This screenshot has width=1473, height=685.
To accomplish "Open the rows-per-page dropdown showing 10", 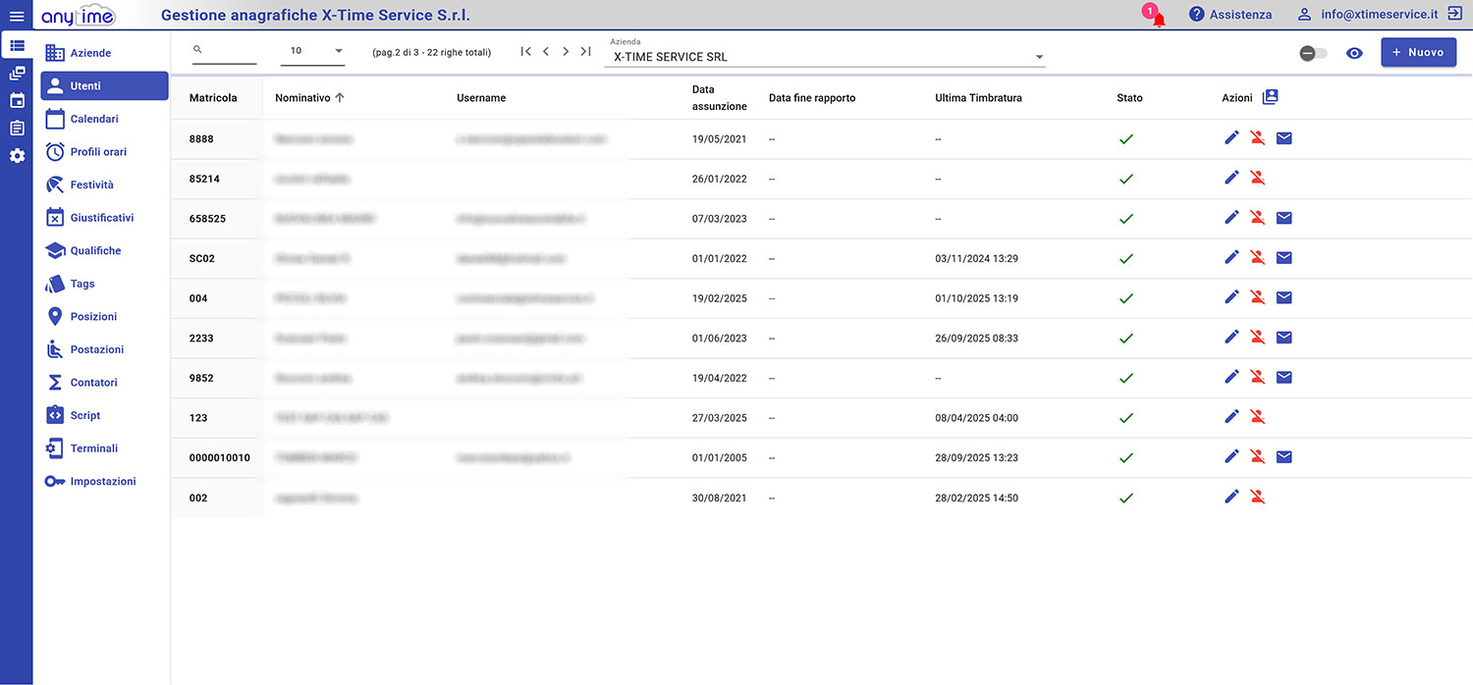I will pyautogui.click(x=312, y=51).
